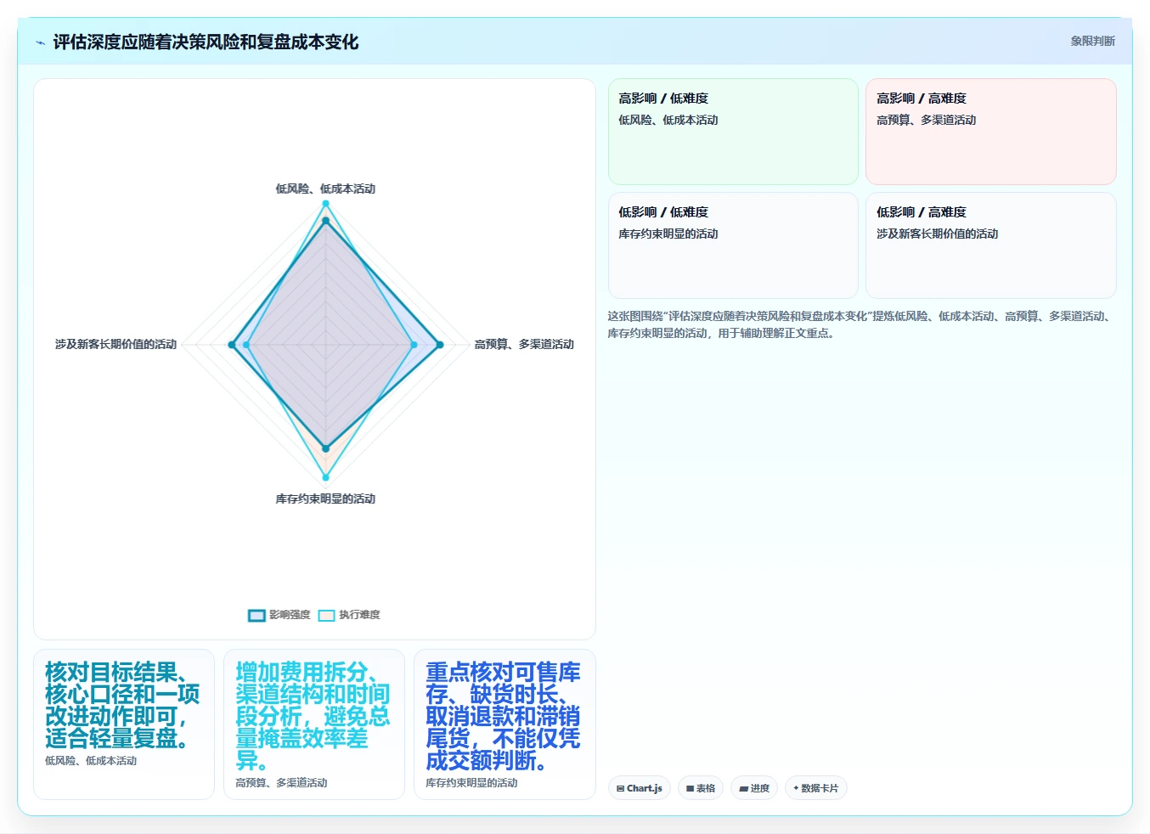Click the light cyan 执行难度 point on the bottom axis
Viewport: 1150px width, 834px height.
tap(325, 477)
